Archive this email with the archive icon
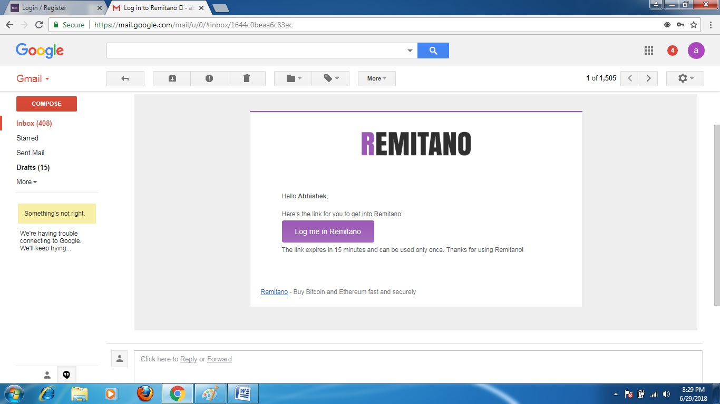Image resolution: width=720 pixels, height=404 pixels. coord(172,78)
